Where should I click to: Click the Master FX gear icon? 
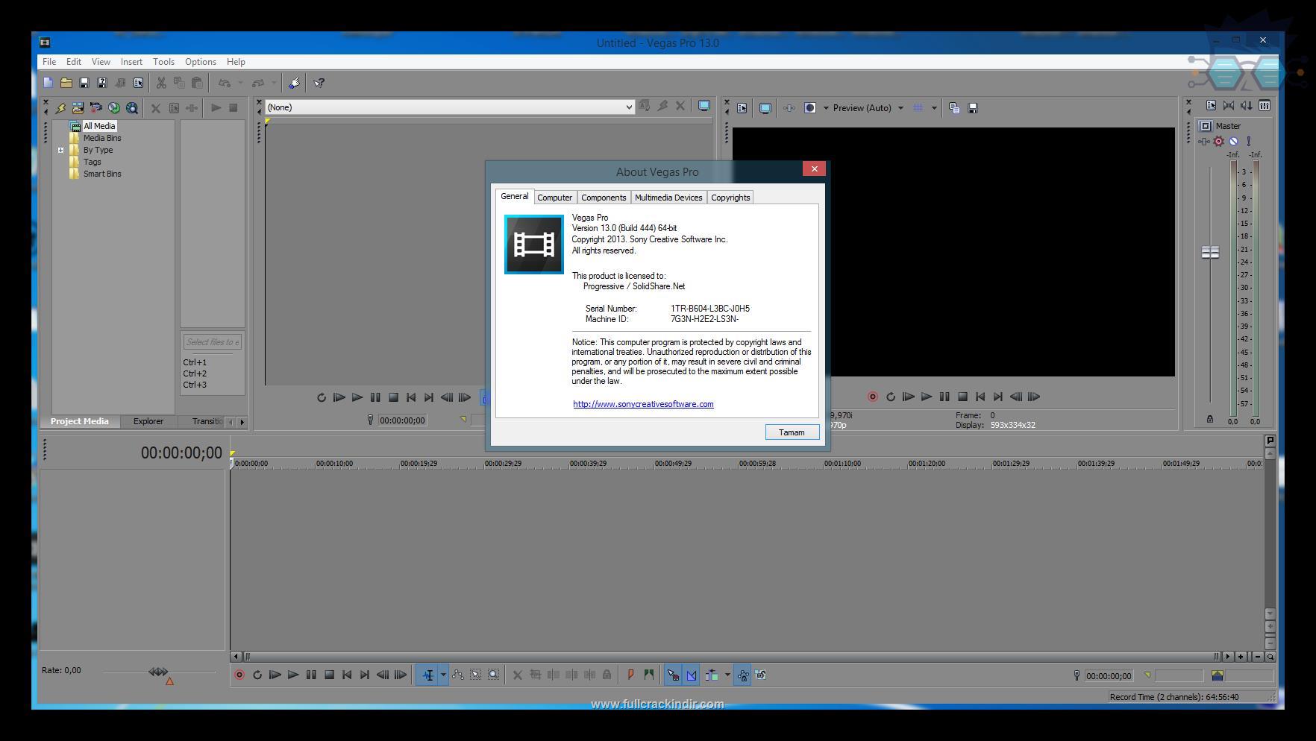[x=1219, y=141]
